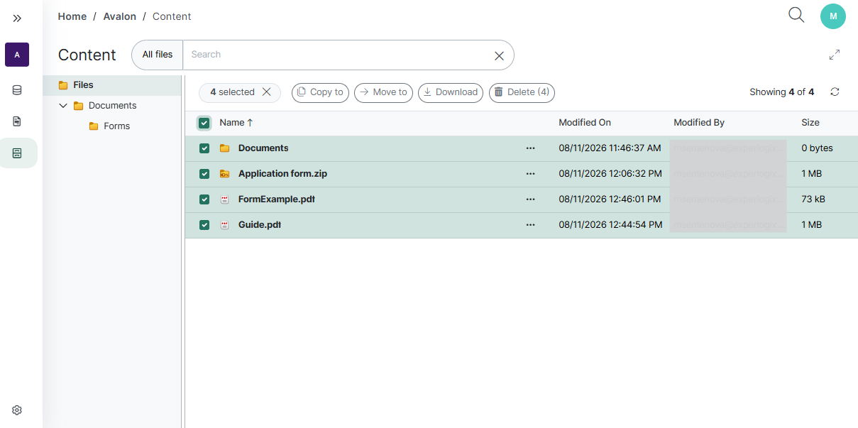Uncheck the Documents row checkbox

coord(204,148)
